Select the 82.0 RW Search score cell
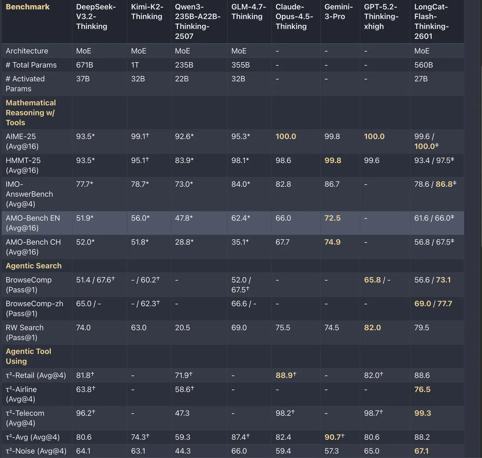 tap(372, 327)
